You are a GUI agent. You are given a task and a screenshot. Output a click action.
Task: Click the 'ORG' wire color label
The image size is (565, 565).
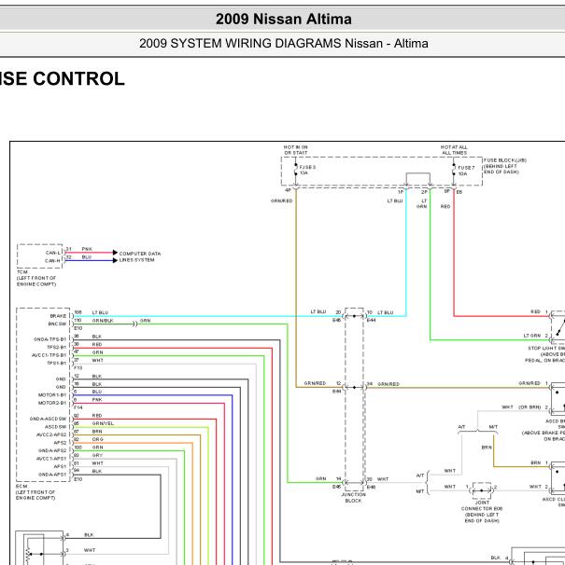(98, 439)
